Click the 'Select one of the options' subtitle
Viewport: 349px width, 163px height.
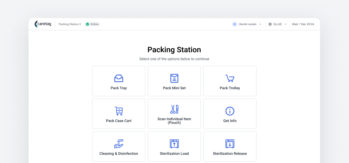174,59
